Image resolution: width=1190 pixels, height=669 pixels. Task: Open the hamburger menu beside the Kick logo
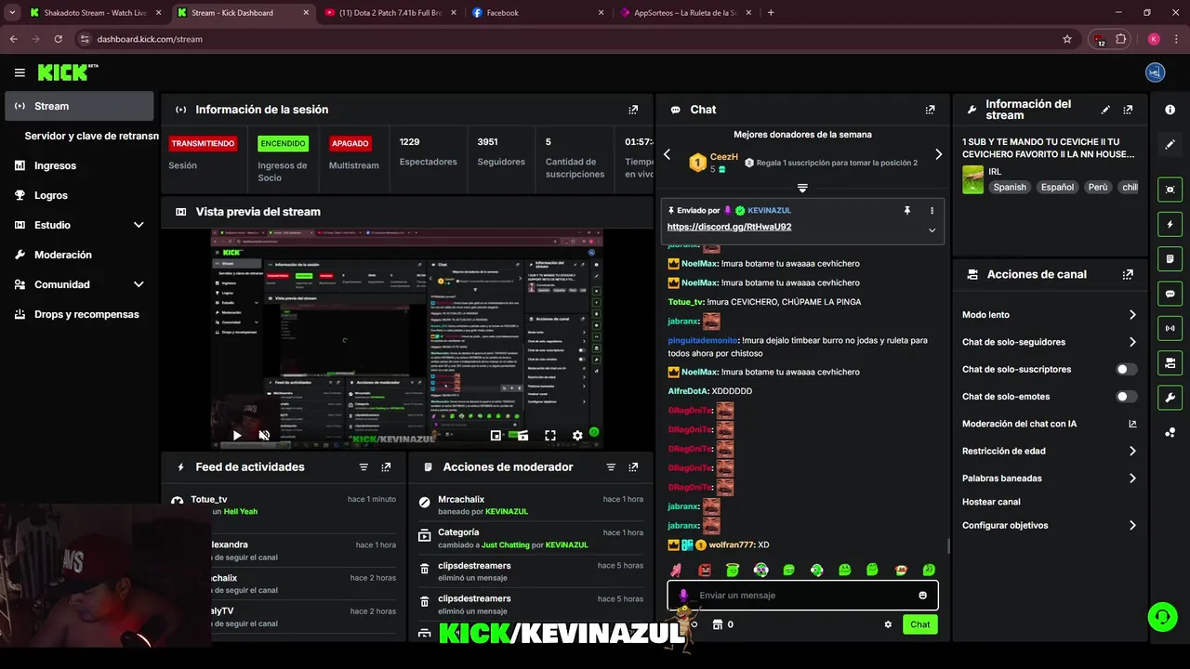20,72
